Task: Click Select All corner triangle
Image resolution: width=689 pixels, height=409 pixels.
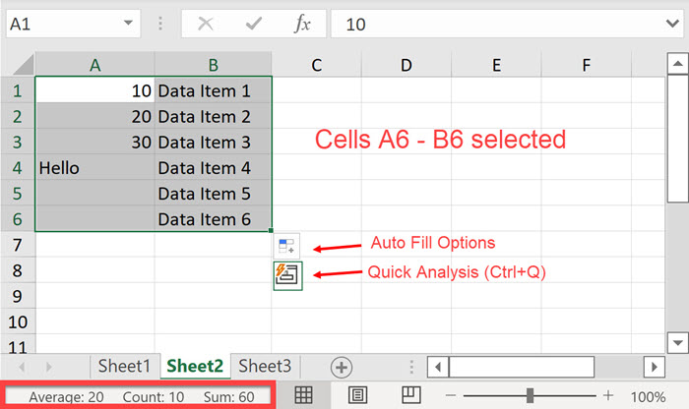Action: tap(24, 65)
